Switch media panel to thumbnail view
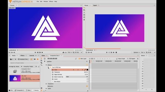The width and height of the screenshot is (165, 92). pyautogui.click(x=38, y=59)
